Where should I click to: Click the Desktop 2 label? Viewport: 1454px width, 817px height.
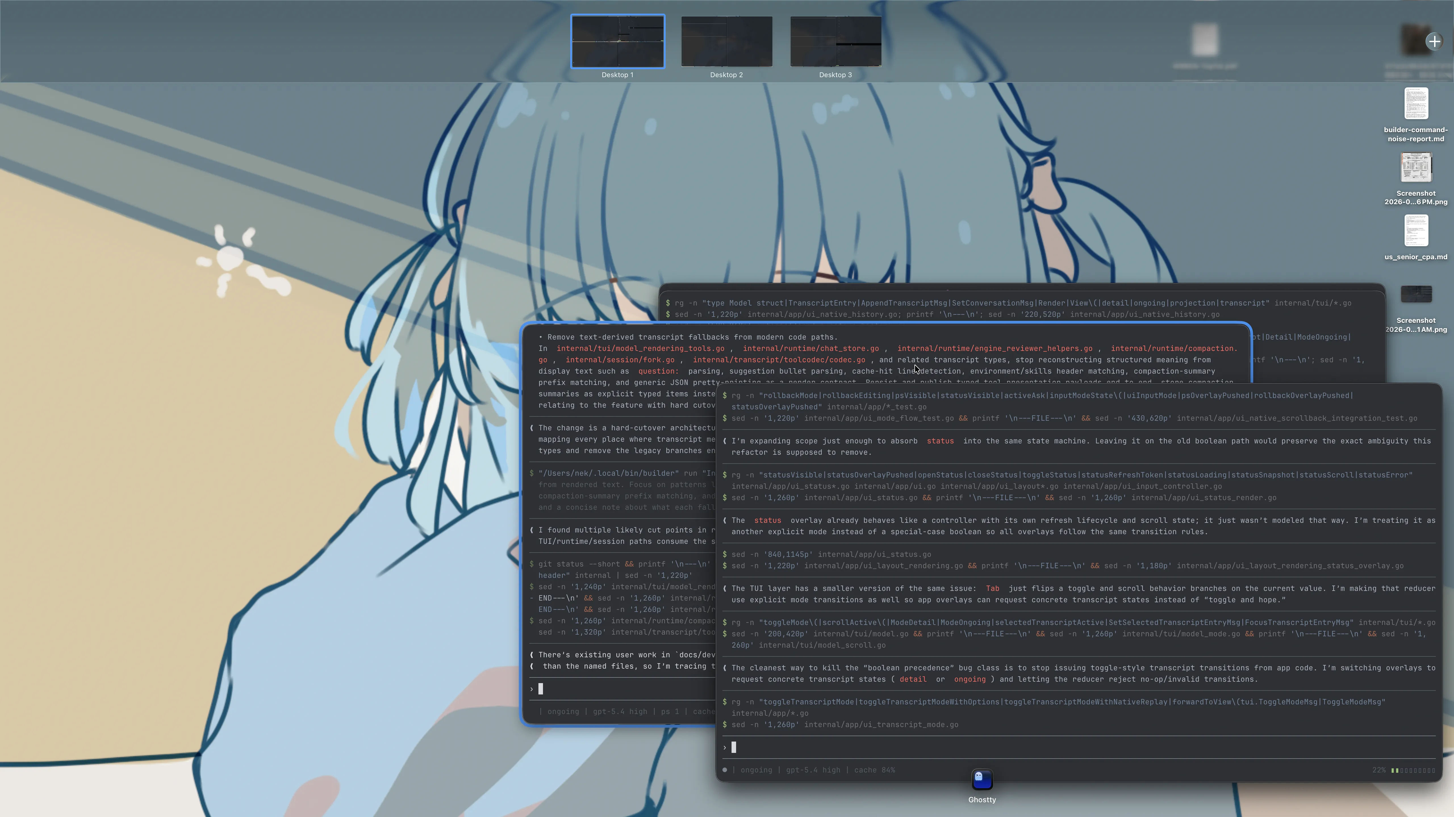pyautogui.click(x=726, y=75)
